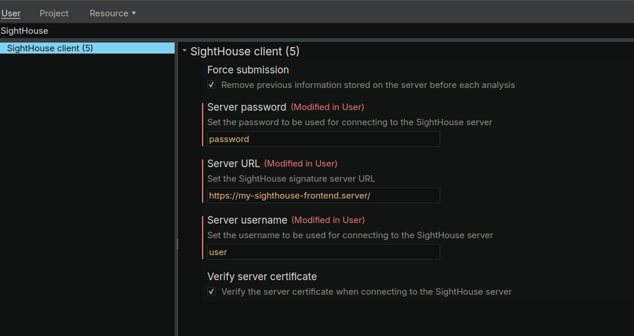
Task: Open the Resource dropdown menu
Action: pos(108,13)
